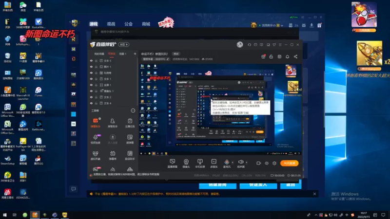Click the taskbar clock
The height and width of the screenshot is (219, 390).
point(364,215)
